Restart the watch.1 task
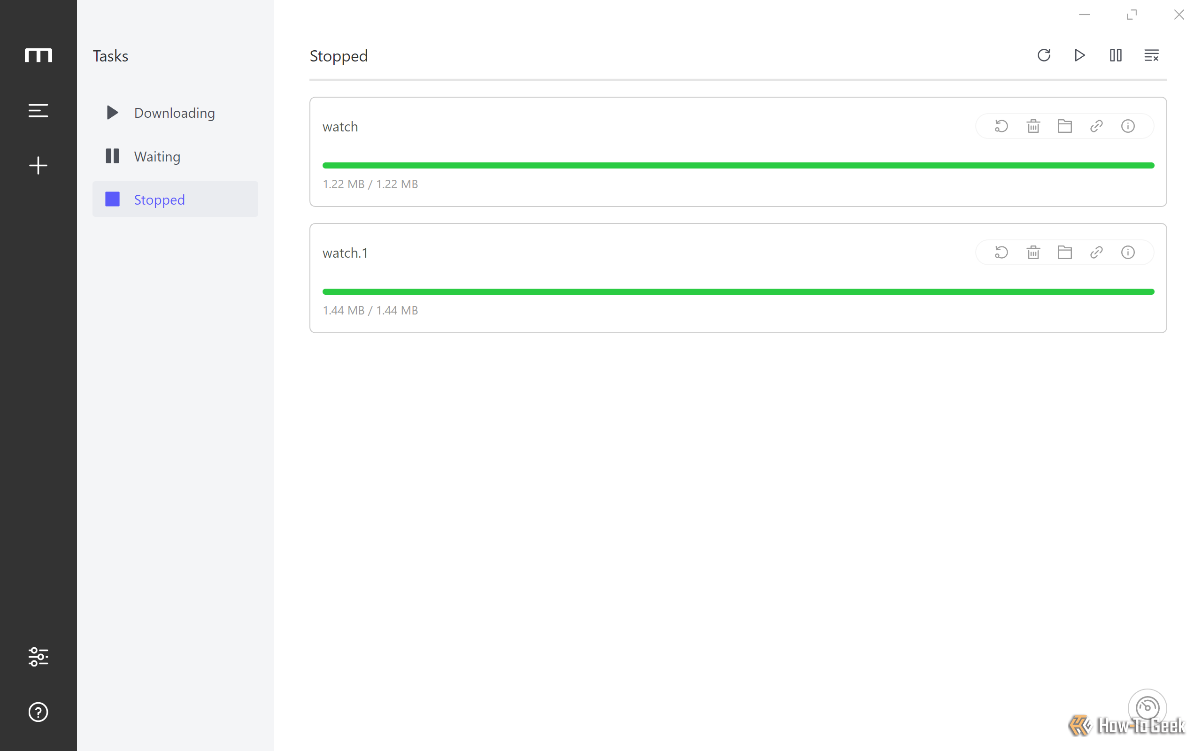 (x=1002, y=253)
